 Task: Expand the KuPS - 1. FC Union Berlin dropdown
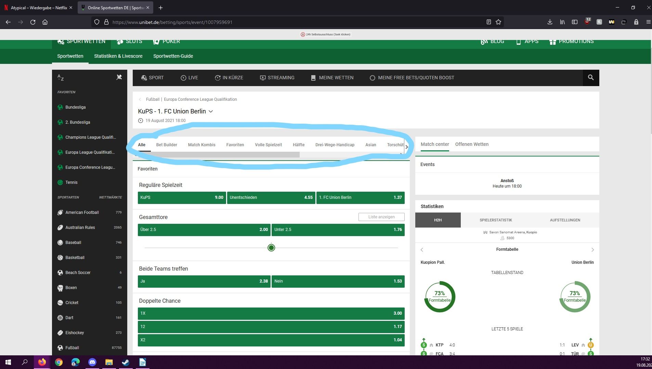[211, 111]
